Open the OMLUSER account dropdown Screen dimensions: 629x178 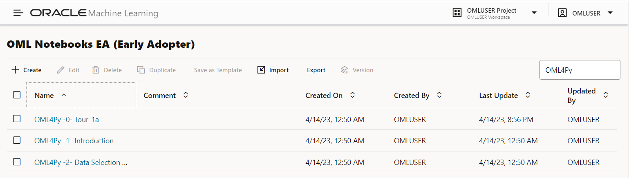click(x=610, y=13)
